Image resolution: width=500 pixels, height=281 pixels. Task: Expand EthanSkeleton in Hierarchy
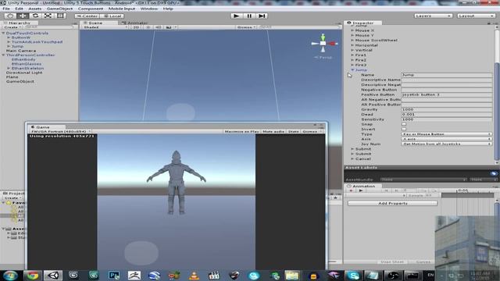[x=9, y=68]
